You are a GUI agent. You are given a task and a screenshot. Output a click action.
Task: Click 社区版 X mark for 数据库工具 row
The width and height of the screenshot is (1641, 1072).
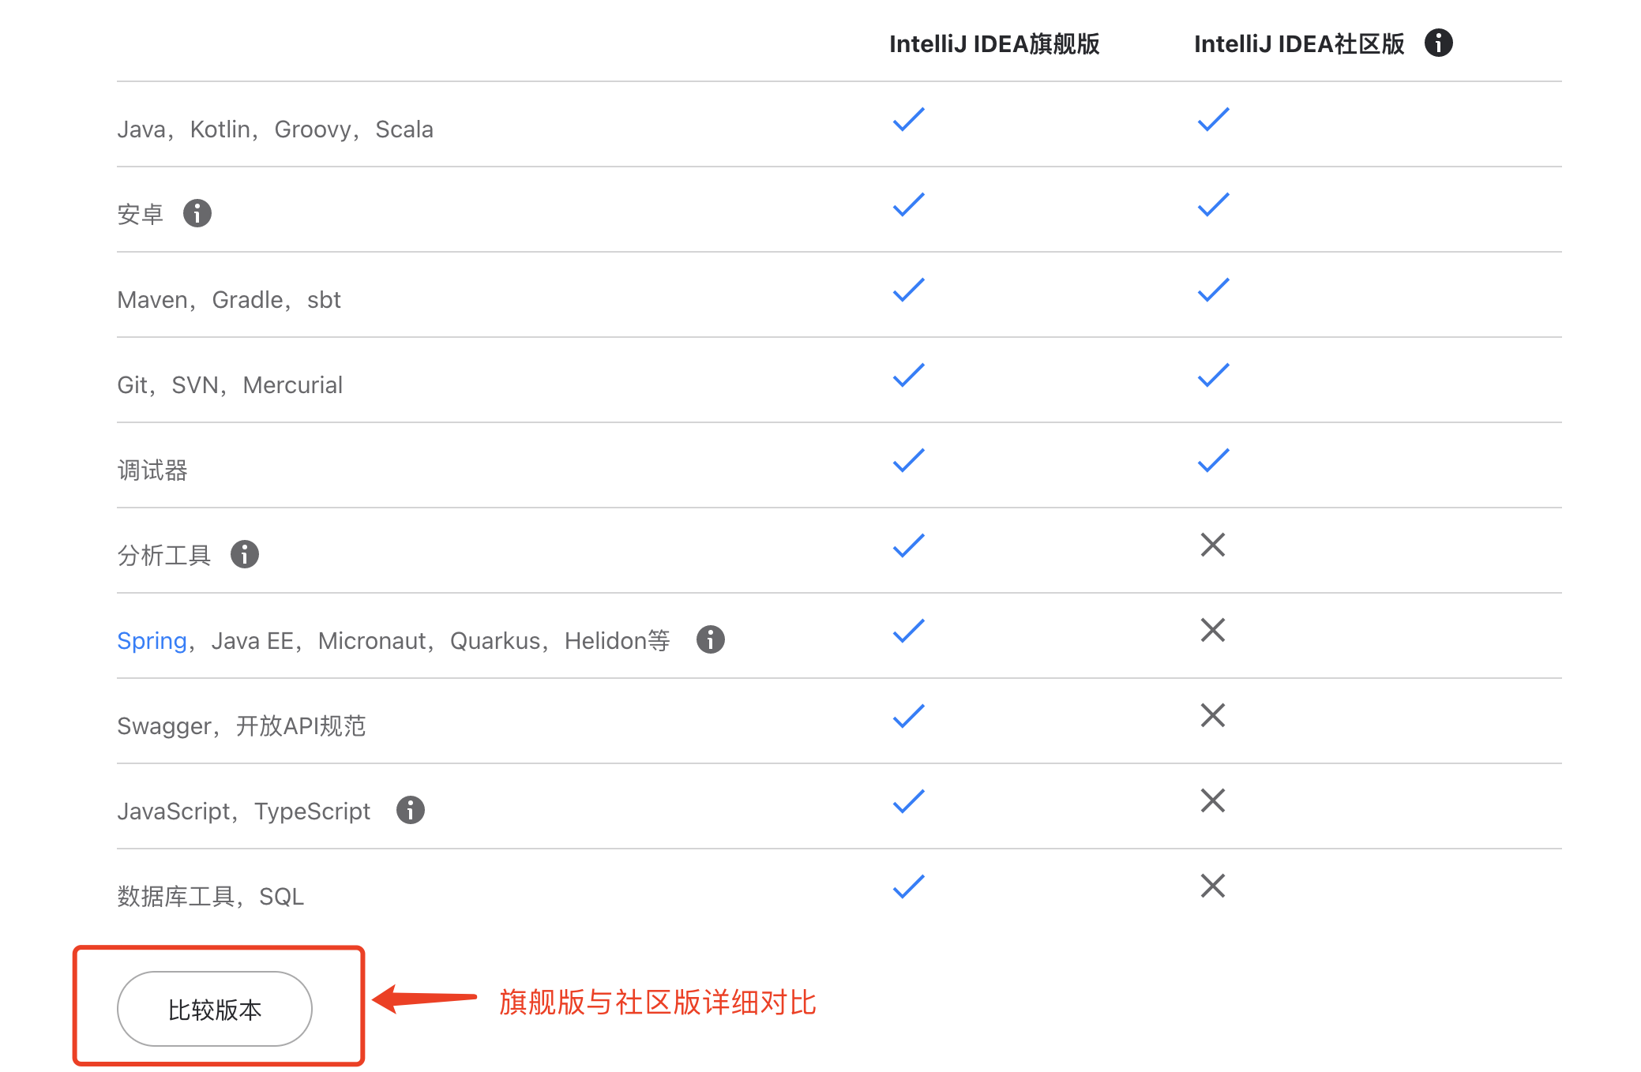[1212, 886]
